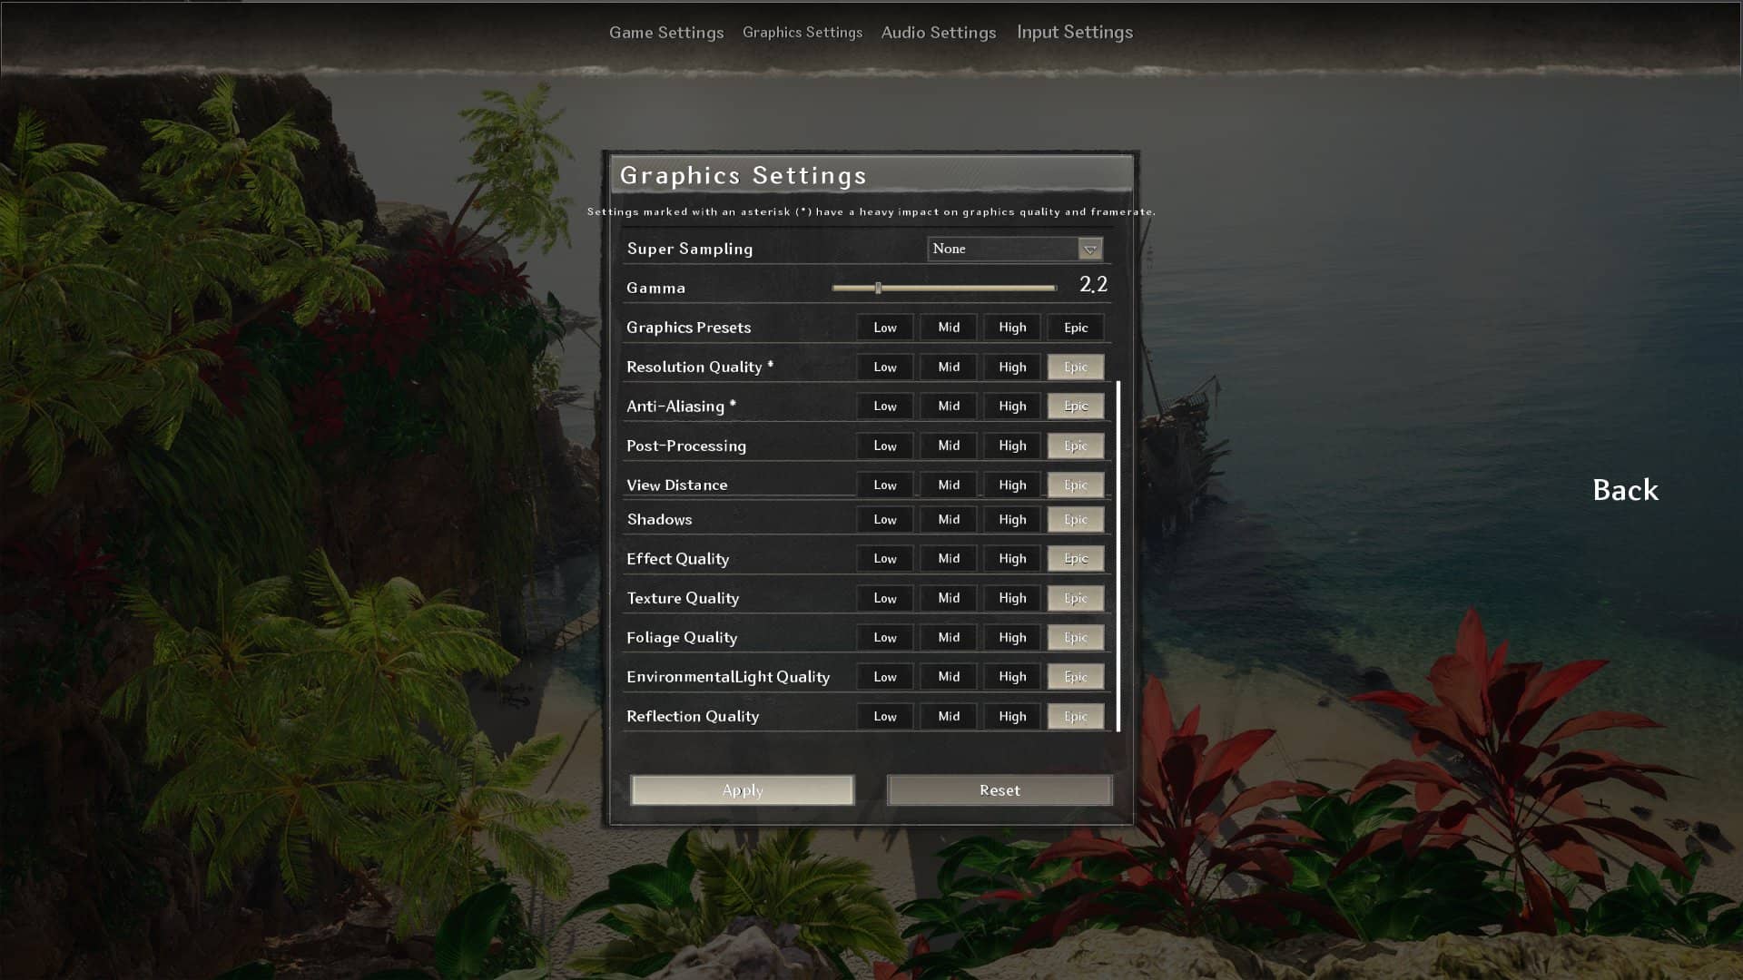Set Reflection Quality to Low
The image size is (1743, 980).
[x=885, y=716]
